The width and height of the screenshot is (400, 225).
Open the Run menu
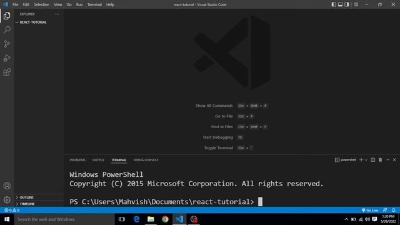tap(79, 4)
